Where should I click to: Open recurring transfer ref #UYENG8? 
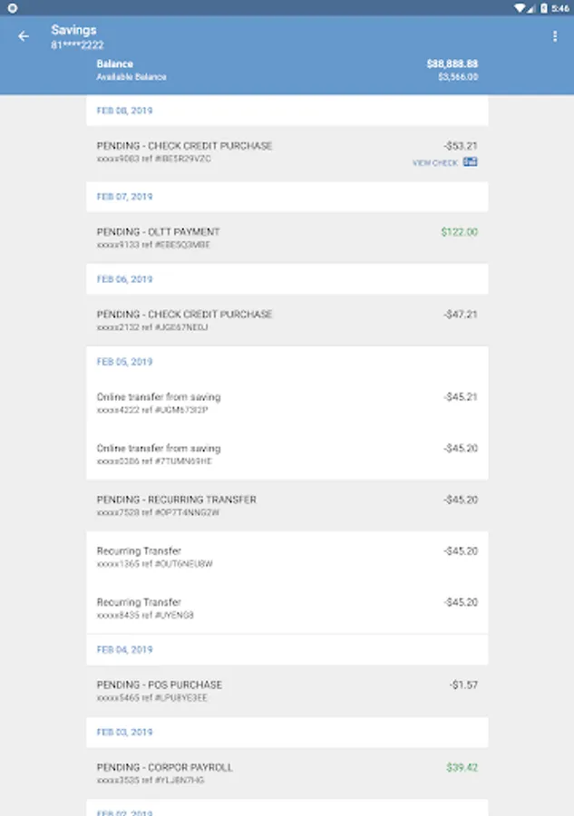pyautogui.click(x=272, y=607)
